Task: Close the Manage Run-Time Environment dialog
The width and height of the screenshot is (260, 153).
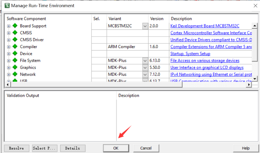Action: pos(255,6)
